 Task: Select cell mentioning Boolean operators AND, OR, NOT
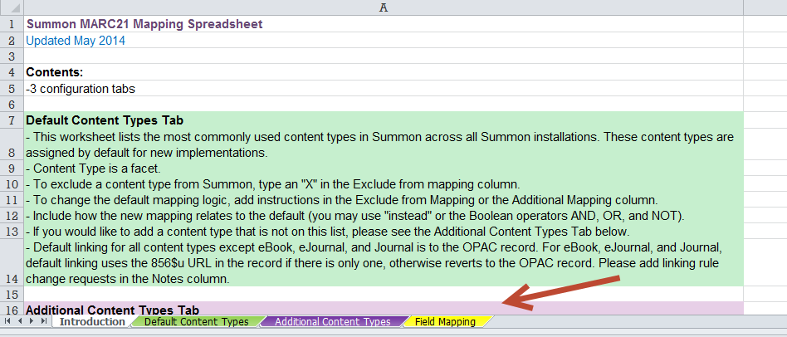pos(384,216)
